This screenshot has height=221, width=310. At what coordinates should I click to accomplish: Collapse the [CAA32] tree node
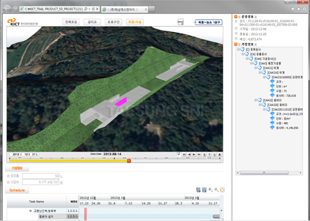pyautogui.click(x=255, y=100)
